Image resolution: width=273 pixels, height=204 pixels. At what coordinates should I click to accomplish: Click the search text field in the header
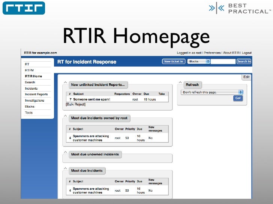[x=223, y=61]
